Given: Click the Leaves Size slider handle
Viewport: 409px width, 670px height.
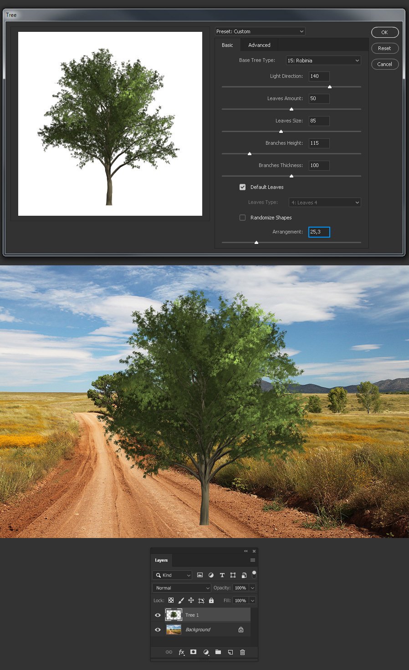Looking at the screenshot, I should [281, 131].
